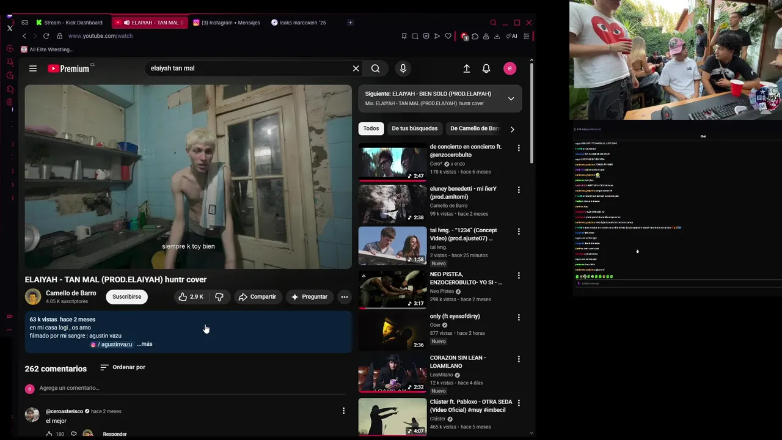Reload the page in browser toolbar
Screen dimensions: 782x440
46,36
